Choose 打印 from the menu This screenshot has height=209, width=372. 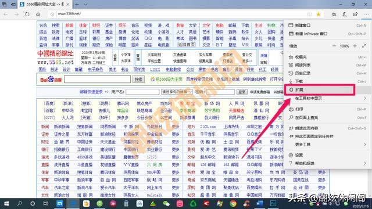tap(327, 109)
